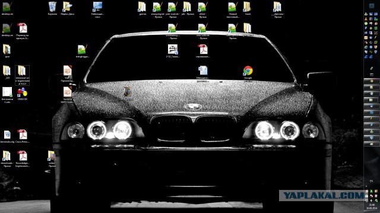Image resolution: width=380 pixels, height=213 pixels.
Task: Select the all.txt shortcut icon
Action: point(202,7)
